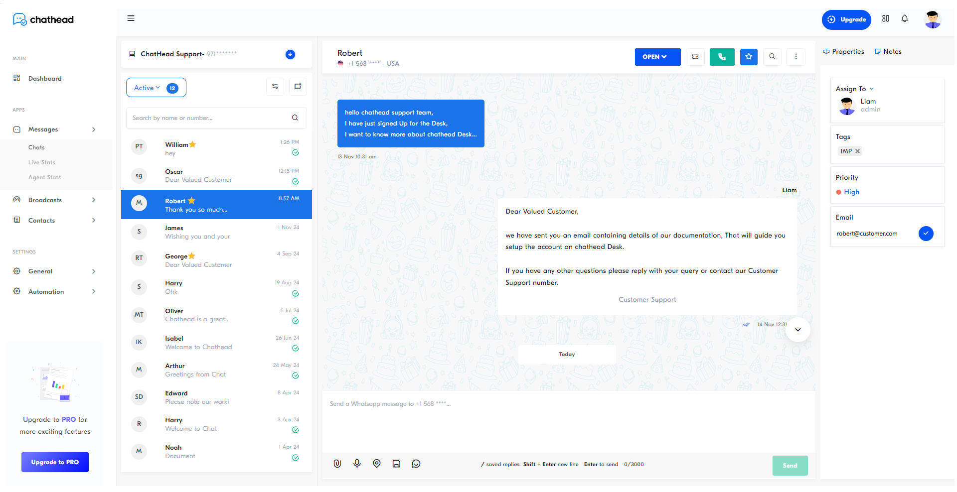
Task: Star the Robert conversation in header
Action: [748, 57]
